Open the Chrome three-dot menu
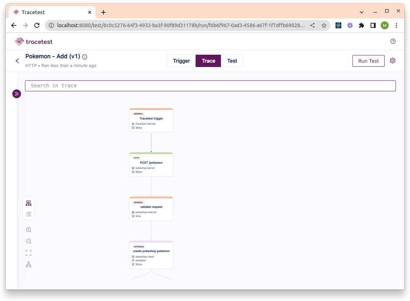This screenshot has height=301, width=410. [x=396, y=25]
